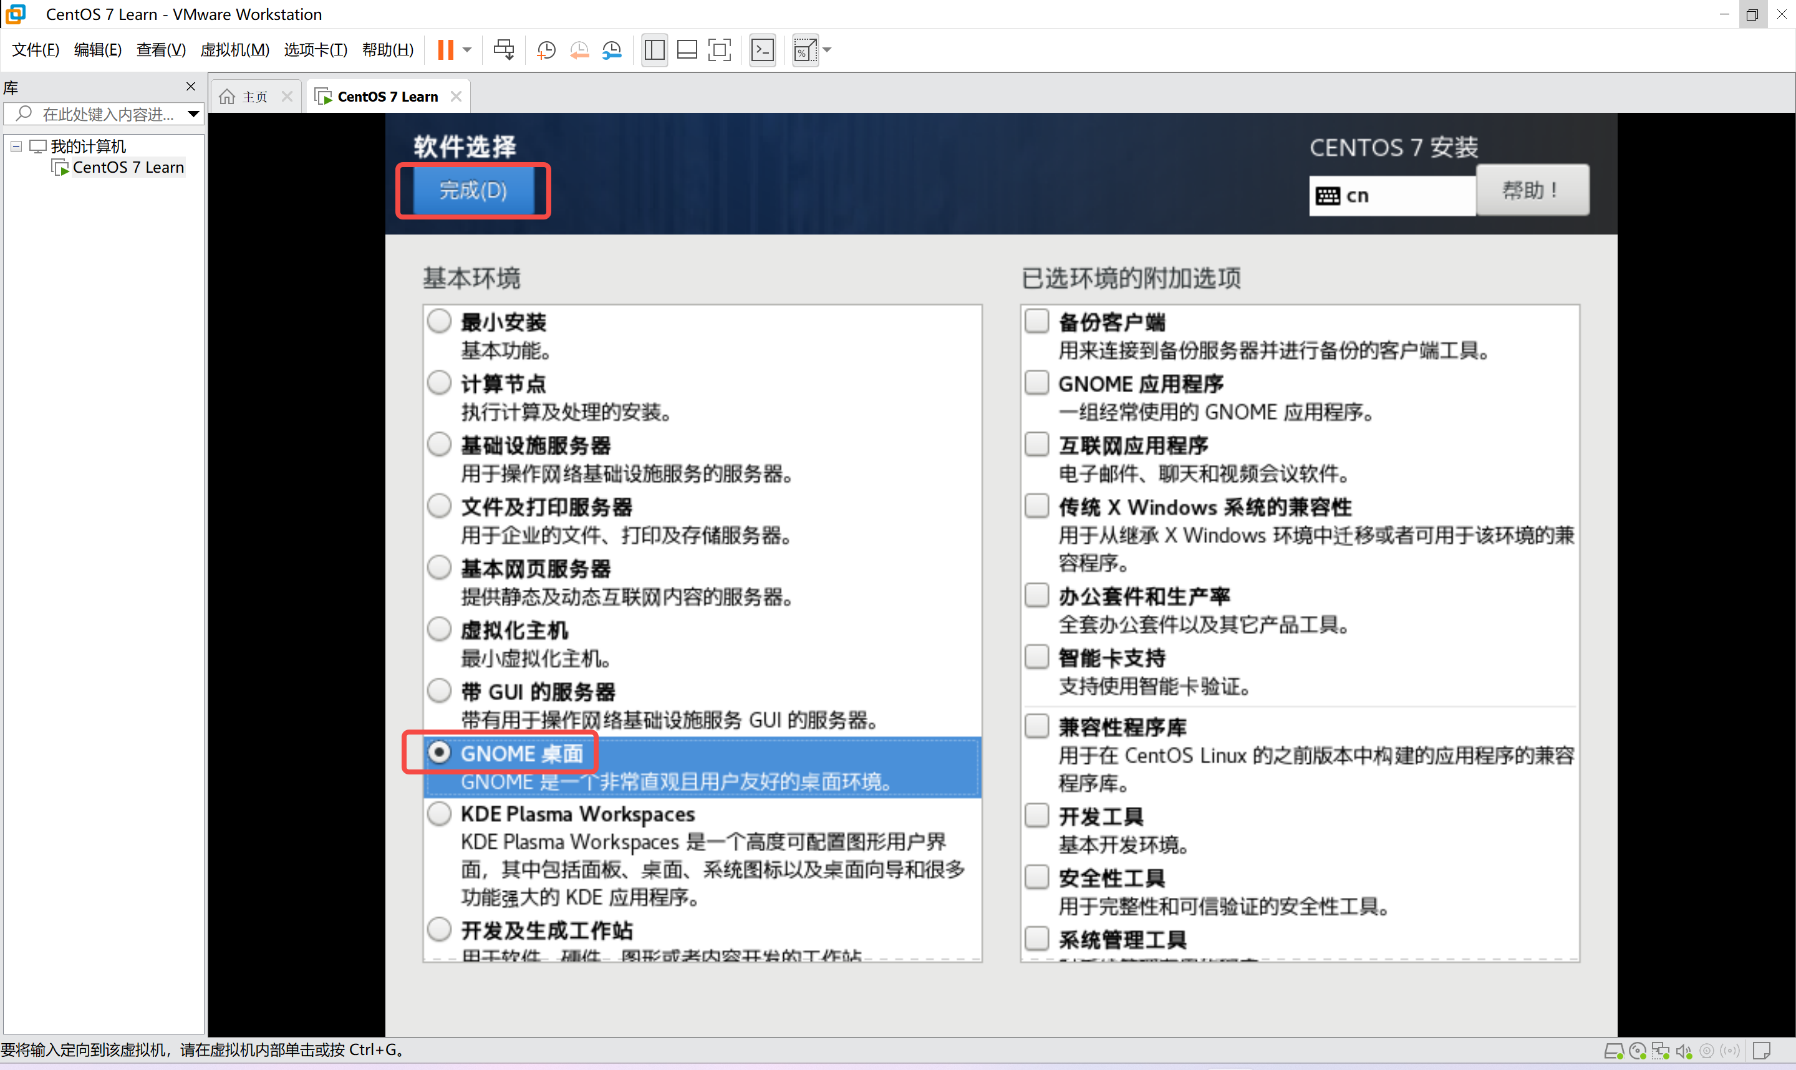
Task: Open the 帮助(H) menu
Action: click(x=388, y=50)
